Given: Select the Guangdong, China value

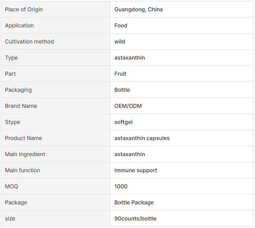Looking at the screenshot, I should [138, 10].
